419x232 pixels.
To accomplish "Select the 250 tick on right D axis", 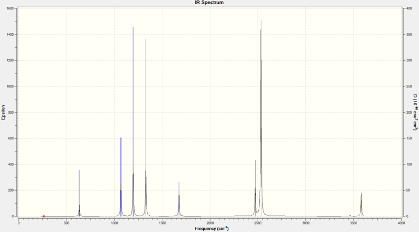I will (409, 86).
